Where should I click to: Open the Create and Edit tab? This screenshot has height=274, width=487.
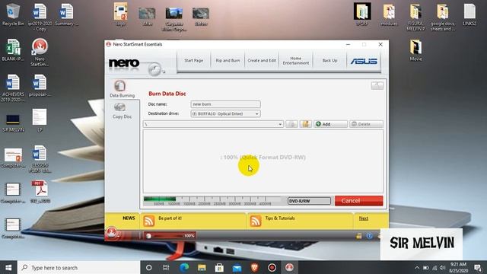(x=262, y=61)
